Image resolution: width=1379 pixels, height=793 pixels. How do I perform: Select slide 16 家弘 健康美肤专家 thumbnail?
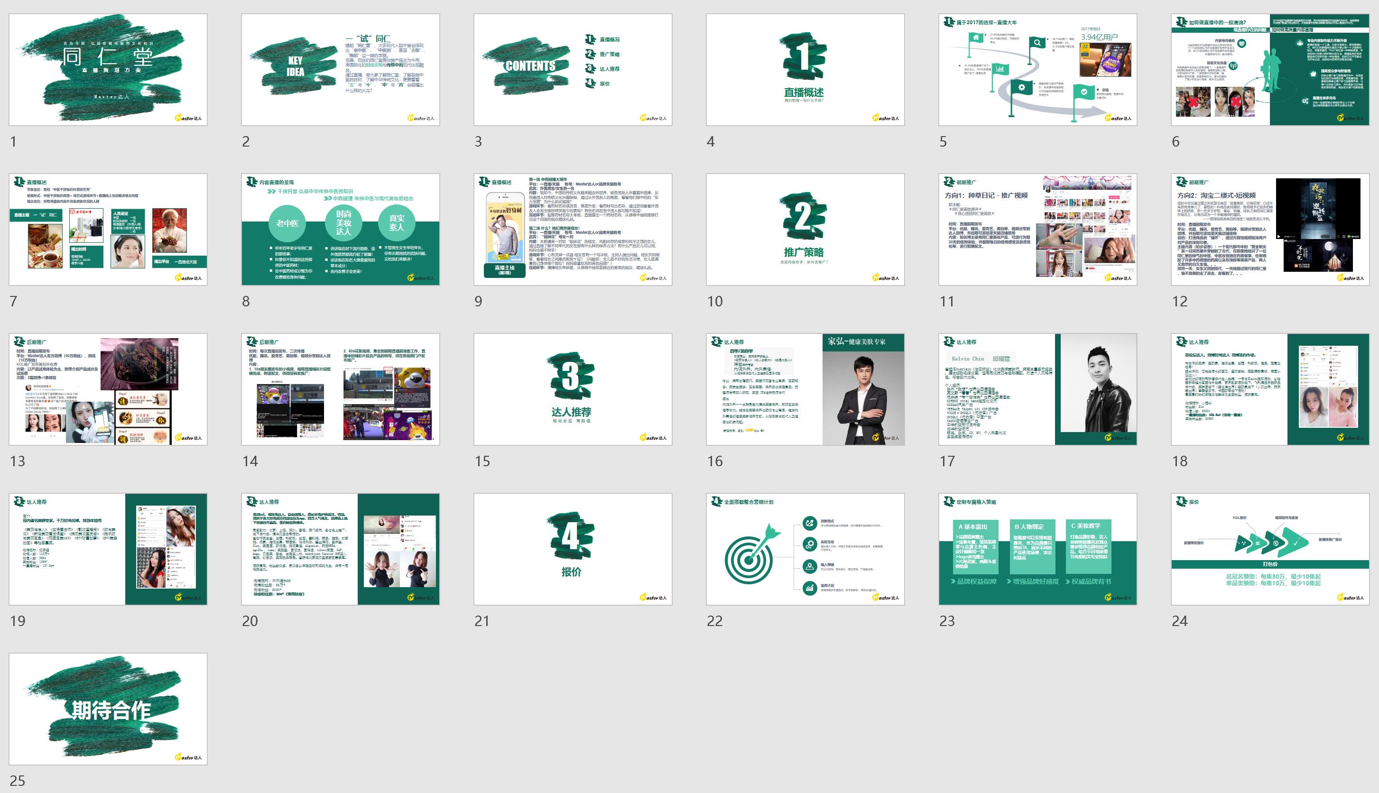tap(805, 389)
